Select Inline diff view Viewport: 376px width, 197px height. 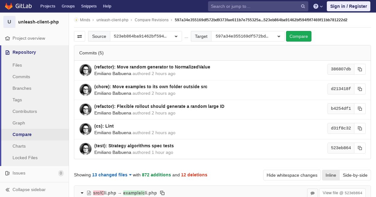tap(331, 175)
